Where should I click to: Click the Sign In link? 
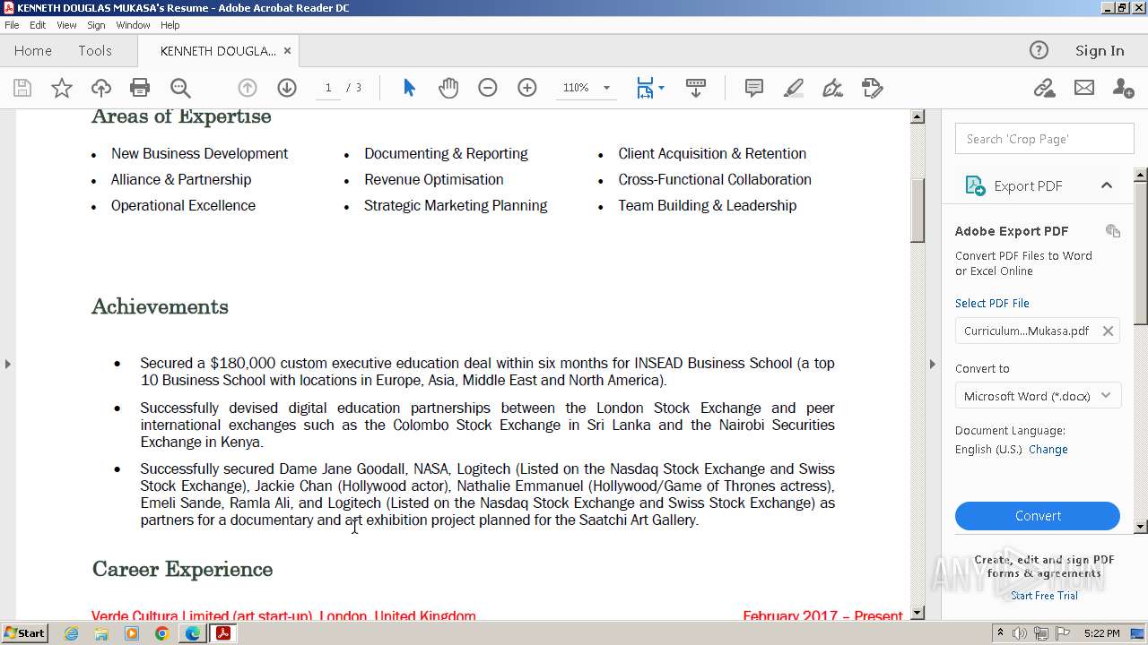(x=1100, y=51)
